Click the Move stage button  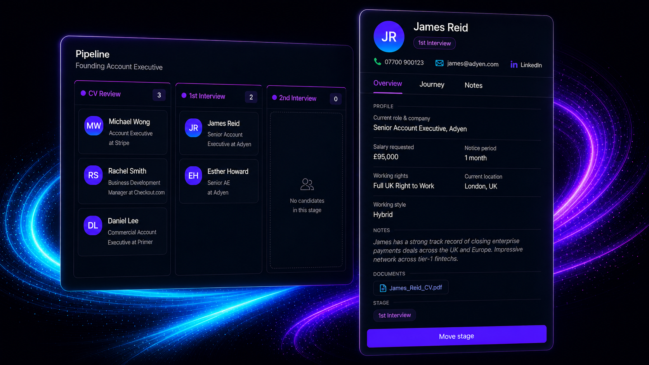pyautogui.click(x=456, y=336)
